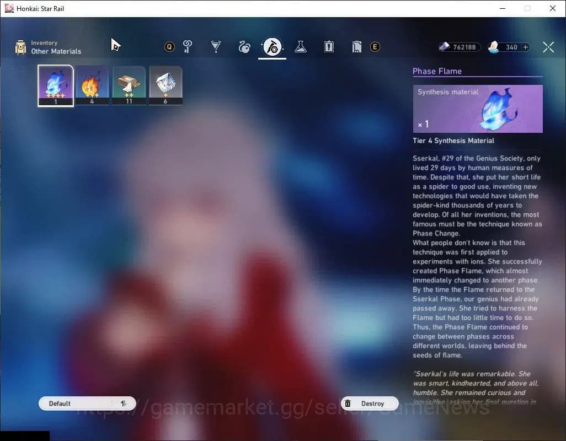Select the active Other Materials tab icon
Screen dimensions: 566x441
coord(272,47)
